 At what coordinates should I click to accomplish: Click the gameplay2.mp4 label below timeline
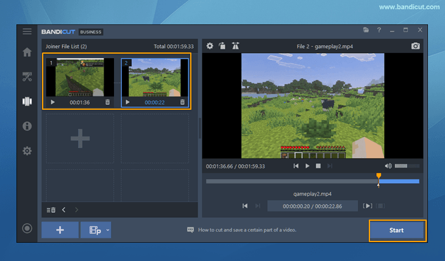(x=312, y=194)
